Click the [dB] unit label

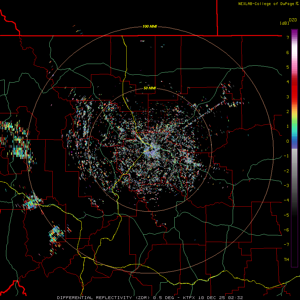point(285,23)
